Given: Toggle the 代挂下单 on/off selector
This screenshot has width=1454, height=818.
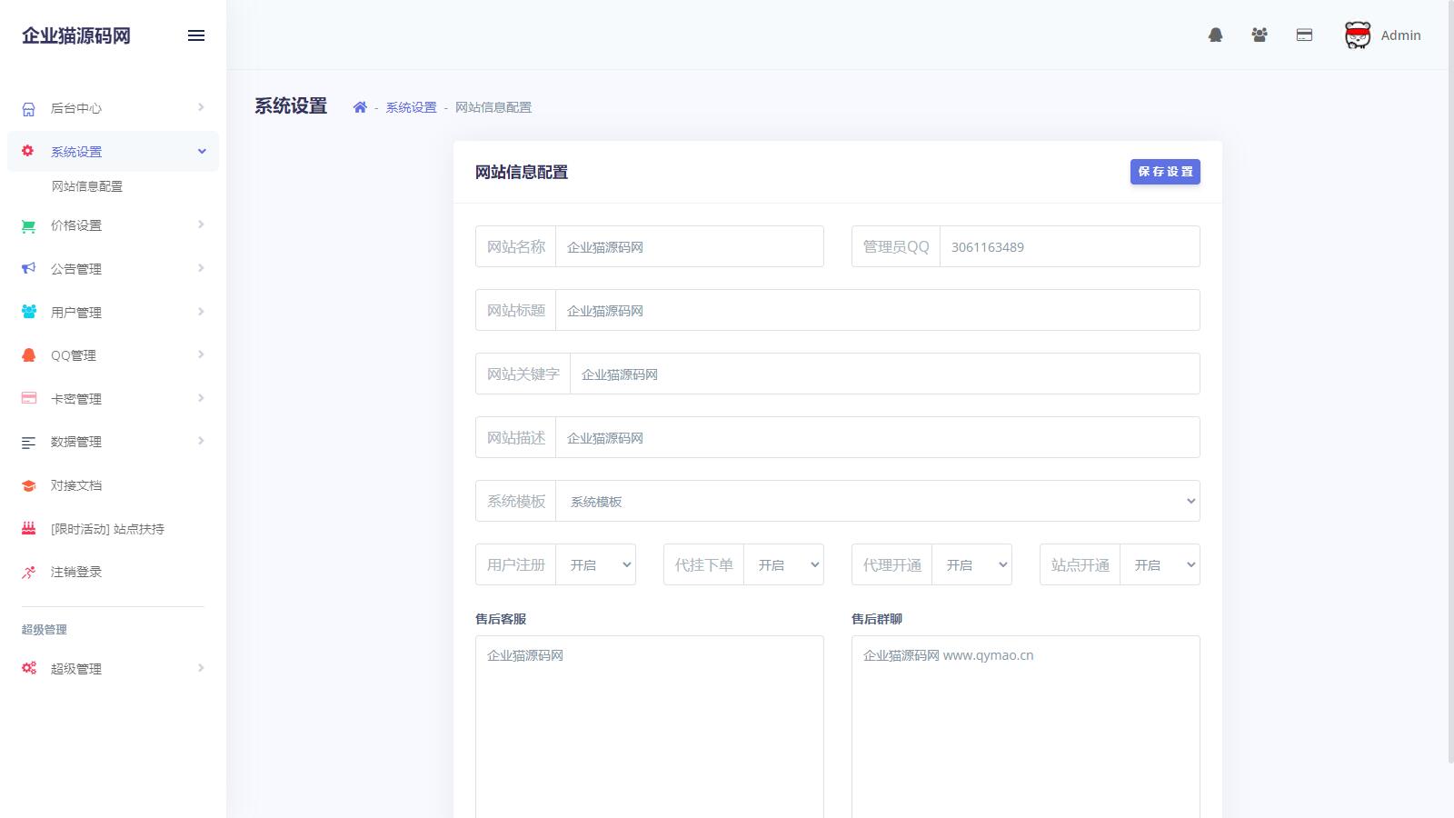Looking at the screenshot, I should 783,564.
